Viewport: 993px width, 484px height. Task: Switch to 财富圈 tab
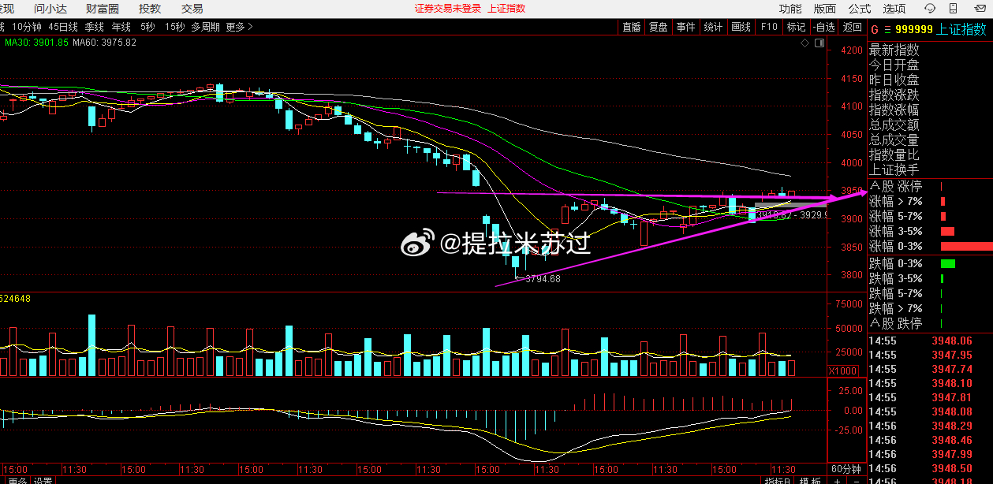pyautogui.click(x=103, y=9)
